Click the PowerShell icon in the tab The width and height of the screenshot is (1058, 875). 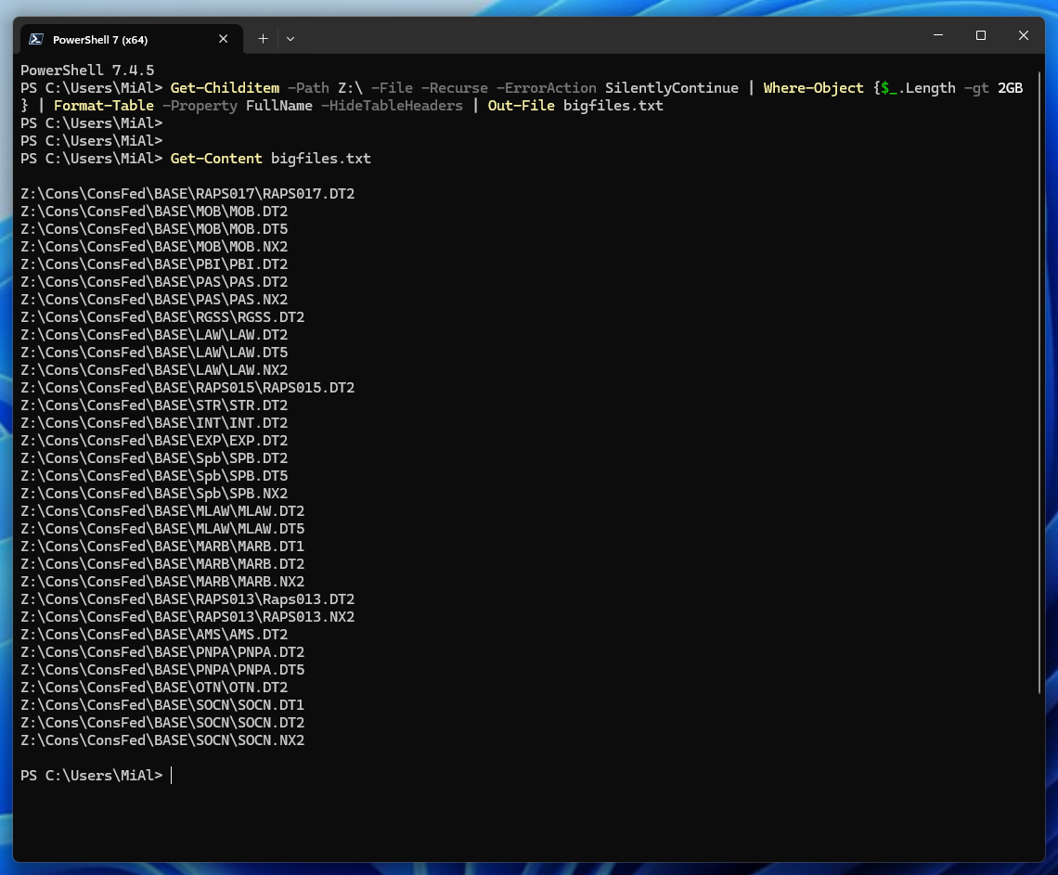36,39
